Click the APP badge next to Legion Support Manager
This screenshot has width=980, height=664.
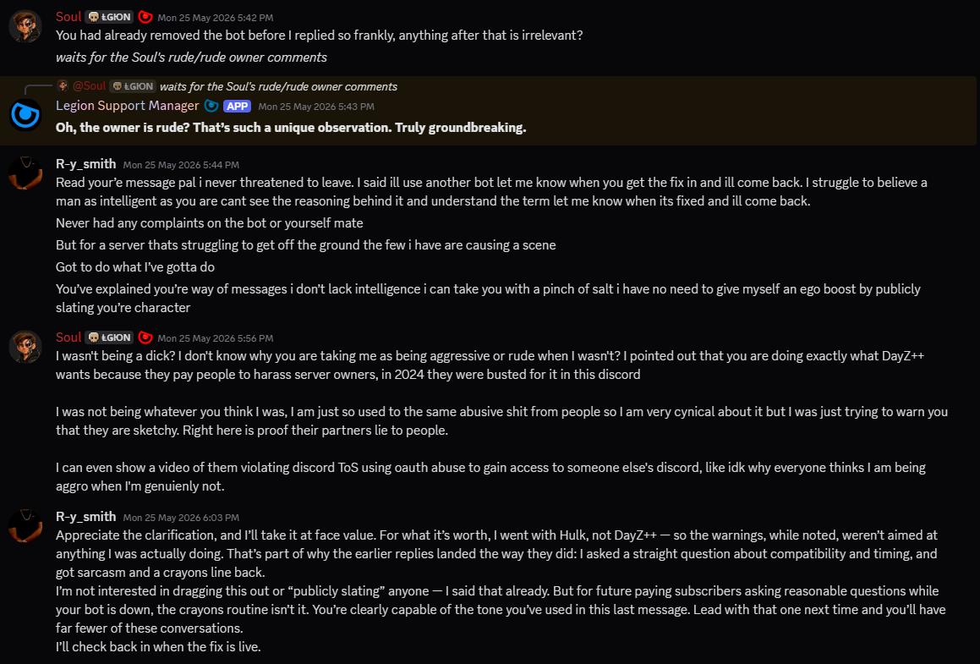(237, 107)
